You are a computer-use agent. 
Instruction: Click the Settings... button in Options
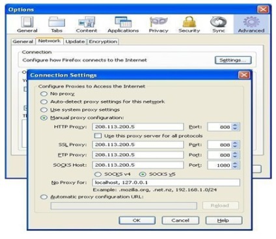coord(233,60)
